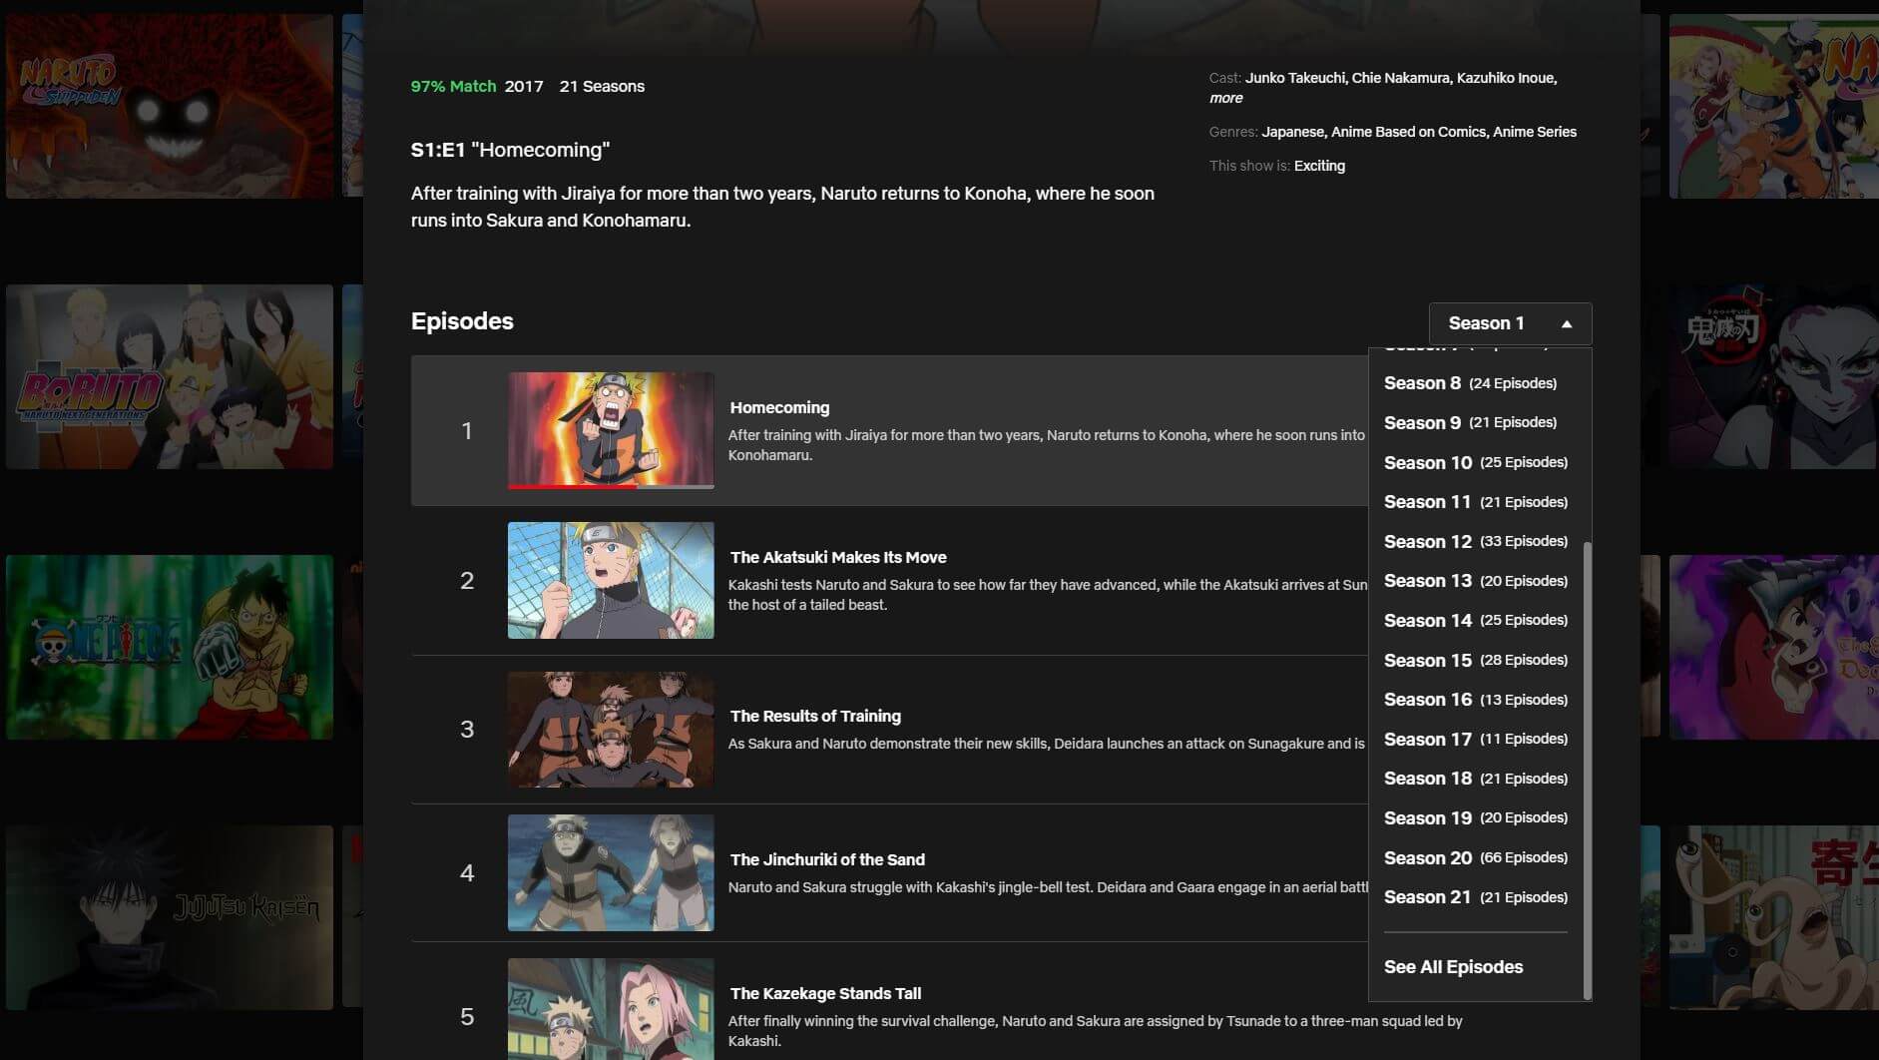The width and height of the screenshot is (1879, 1060).
Task: Open the Parasyte card in background row
Action: 1773,917
